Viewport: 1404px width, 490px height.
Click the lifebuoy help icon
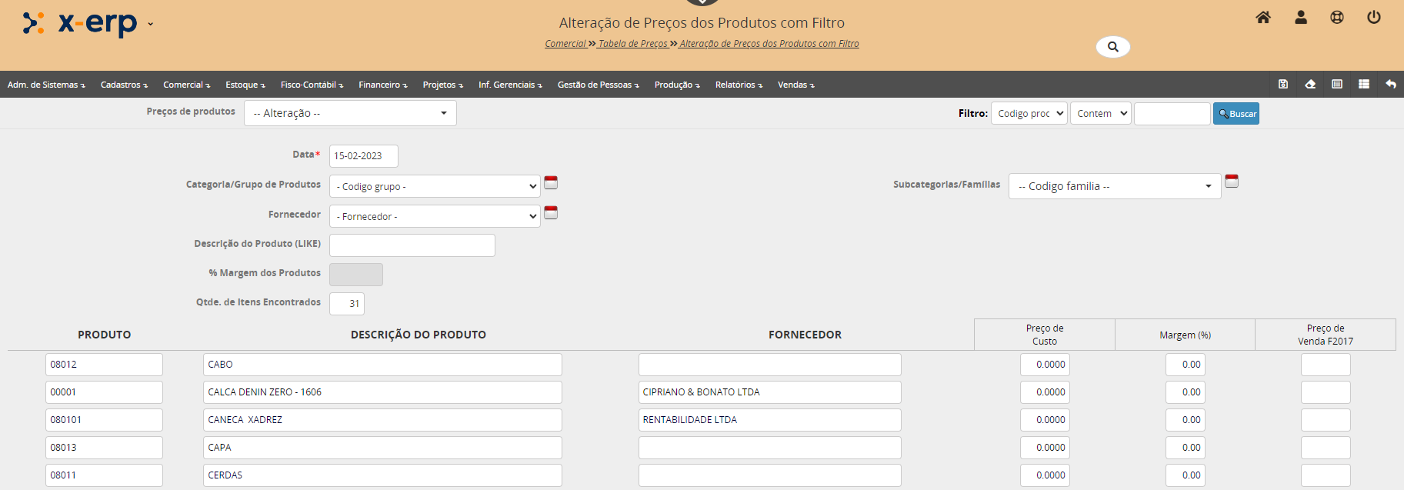(x=1337, y=18)
